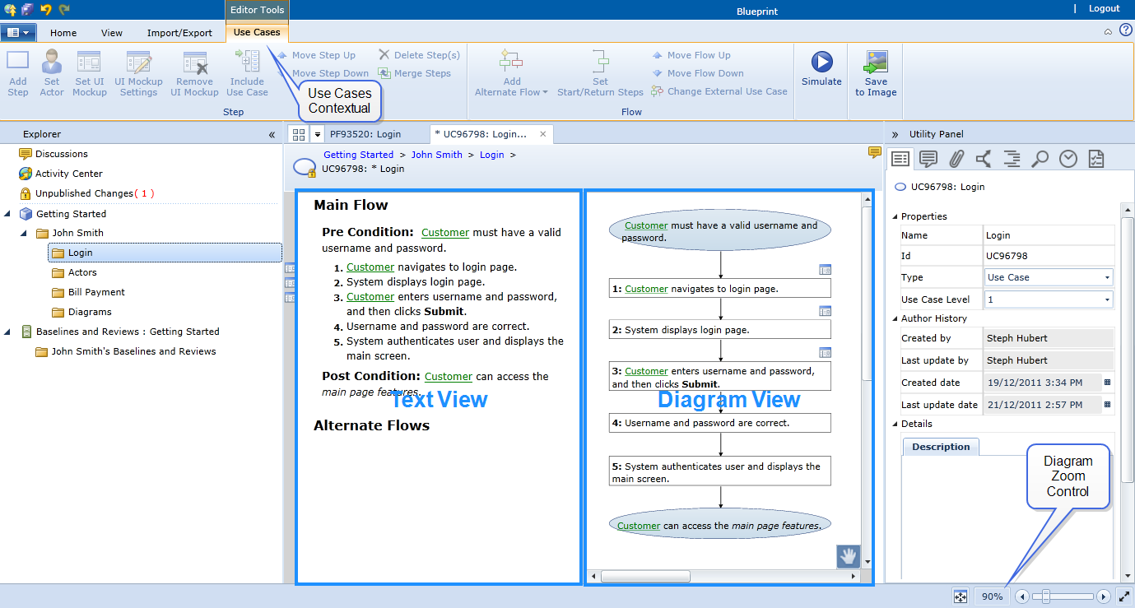This screenshot has width=1135, height=608.
Task: Open the Type combo box
Action: pyautogui.click(x=1049, y=277)
